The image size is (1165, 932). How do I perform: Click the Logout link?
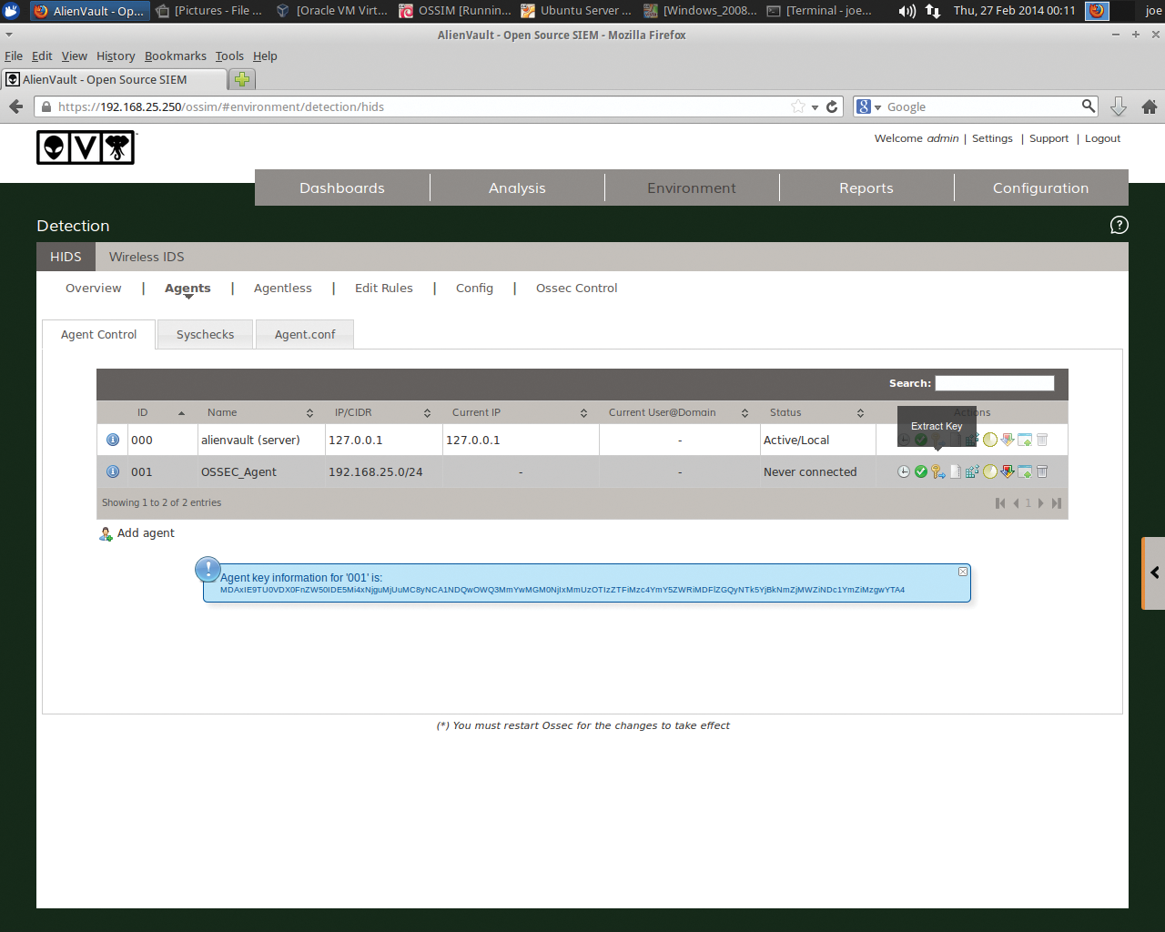pos(1102,138)
